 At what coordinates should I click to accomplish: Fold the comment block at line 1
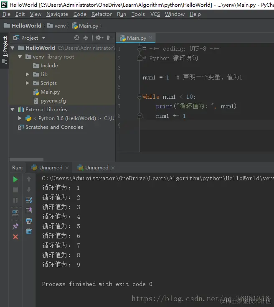pyautogui.click(x=140, y=48)
